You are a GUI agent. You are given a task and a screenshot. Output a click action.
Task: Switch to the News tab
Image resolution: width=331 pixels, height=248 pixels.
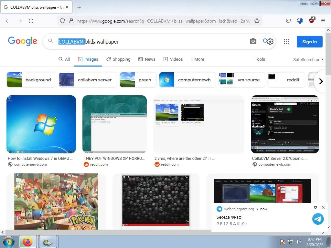[147, 59]
